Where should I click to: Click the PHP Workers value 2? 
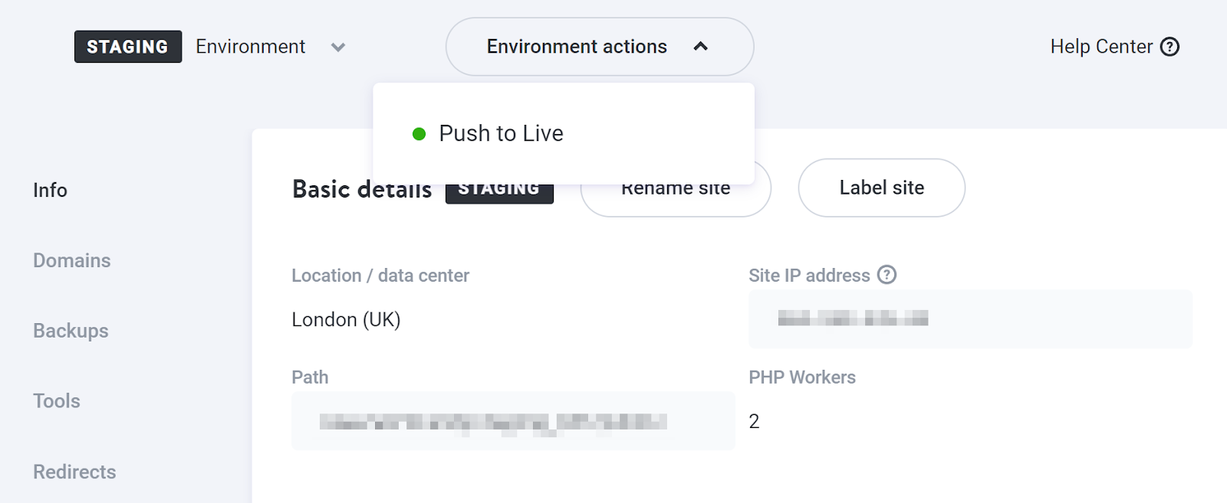coord(754,421)
